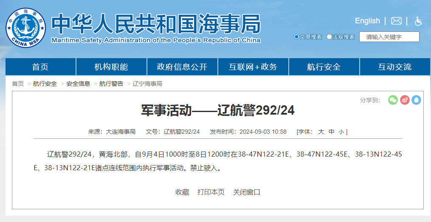The width and height of the screenshot is (431, 222).
Task: Open the 互联网+政务 navigation tab
Action: [x=253, y=67]
